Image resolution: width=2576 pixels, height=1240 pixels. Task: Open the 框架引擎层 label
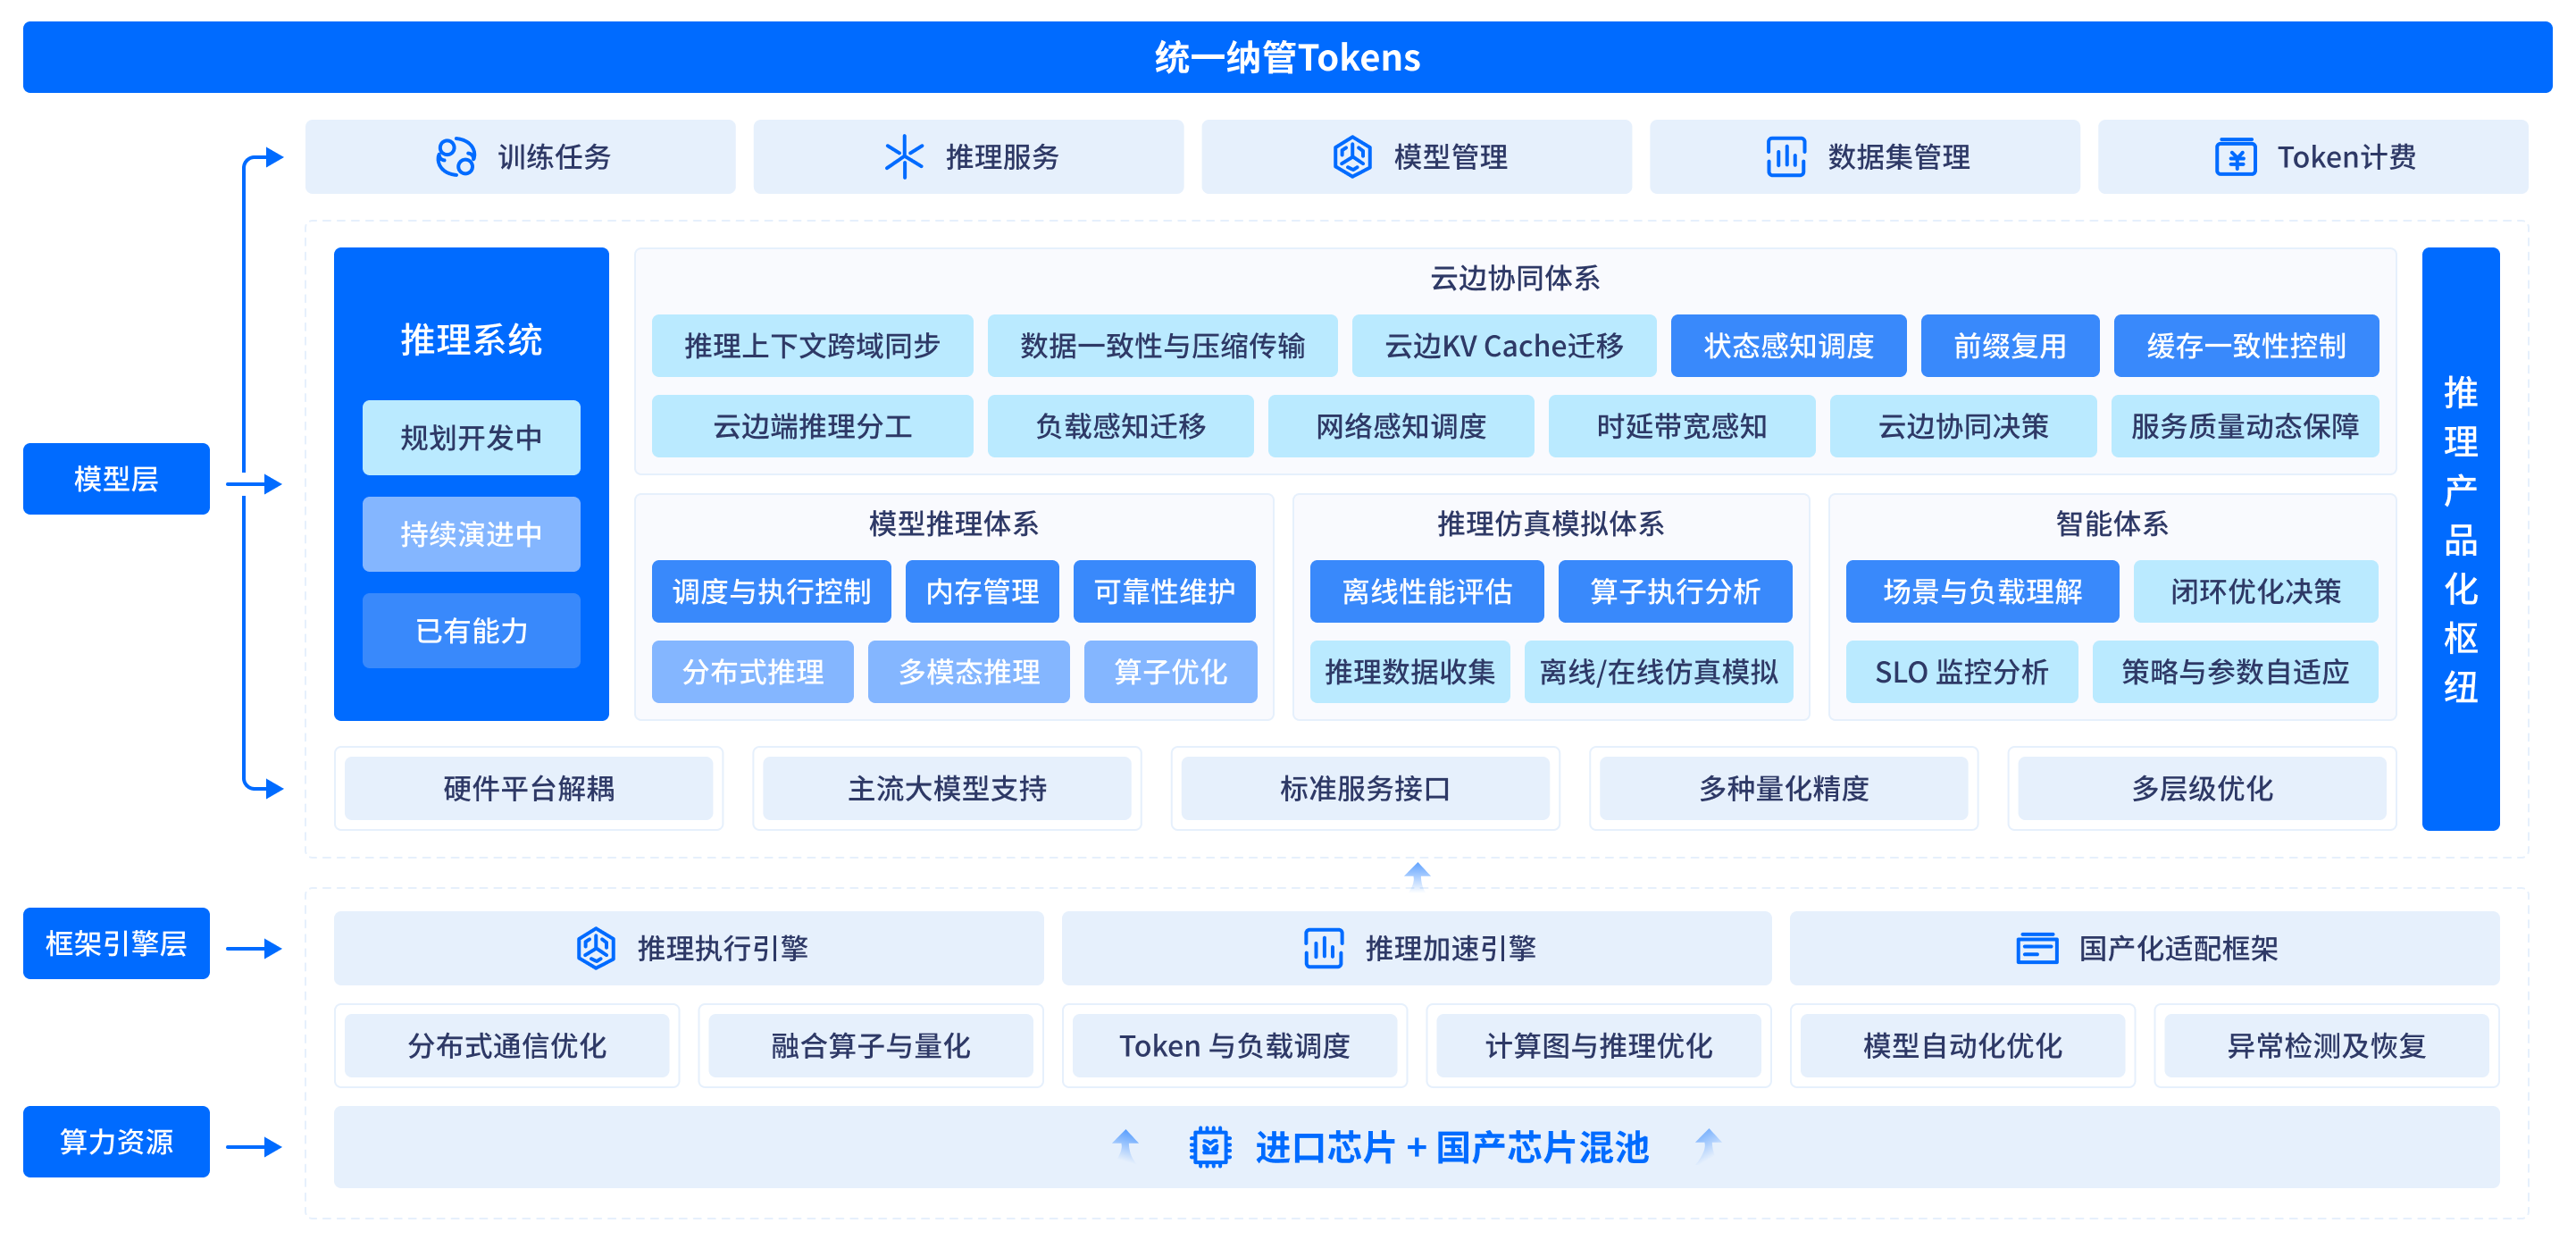[x=116, y=943]
